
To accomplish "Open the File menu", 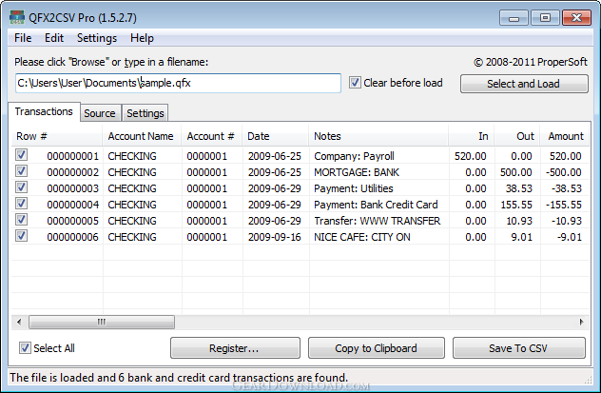I will 23,38.
